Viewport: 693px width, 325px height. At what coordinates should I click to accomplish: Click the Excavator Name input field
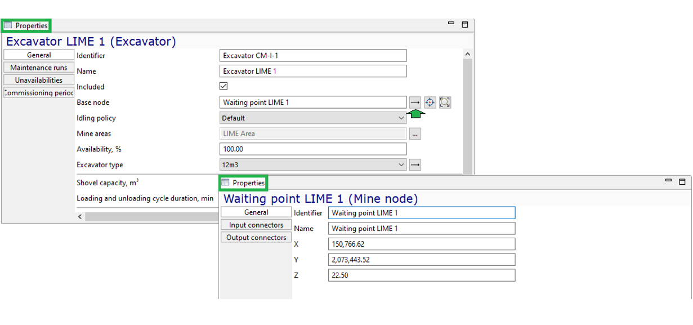[x=313, y=71]
